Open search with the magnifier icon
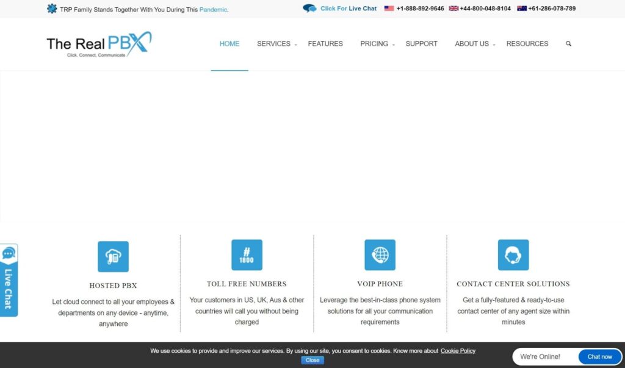Screen dimensions: 625x368 568,44
